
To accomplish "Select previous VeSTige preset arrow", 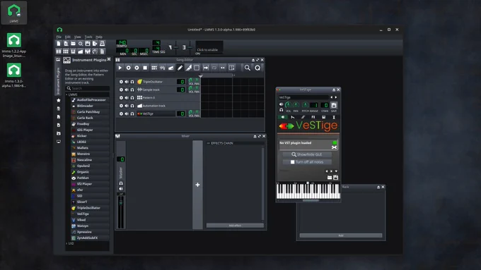I will coord(327,171).
